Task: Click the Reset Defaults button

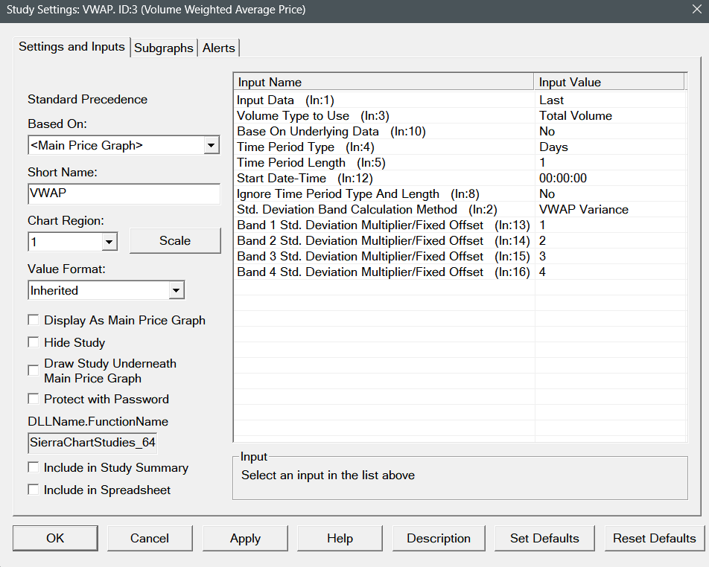Action: tap(654, 538)
